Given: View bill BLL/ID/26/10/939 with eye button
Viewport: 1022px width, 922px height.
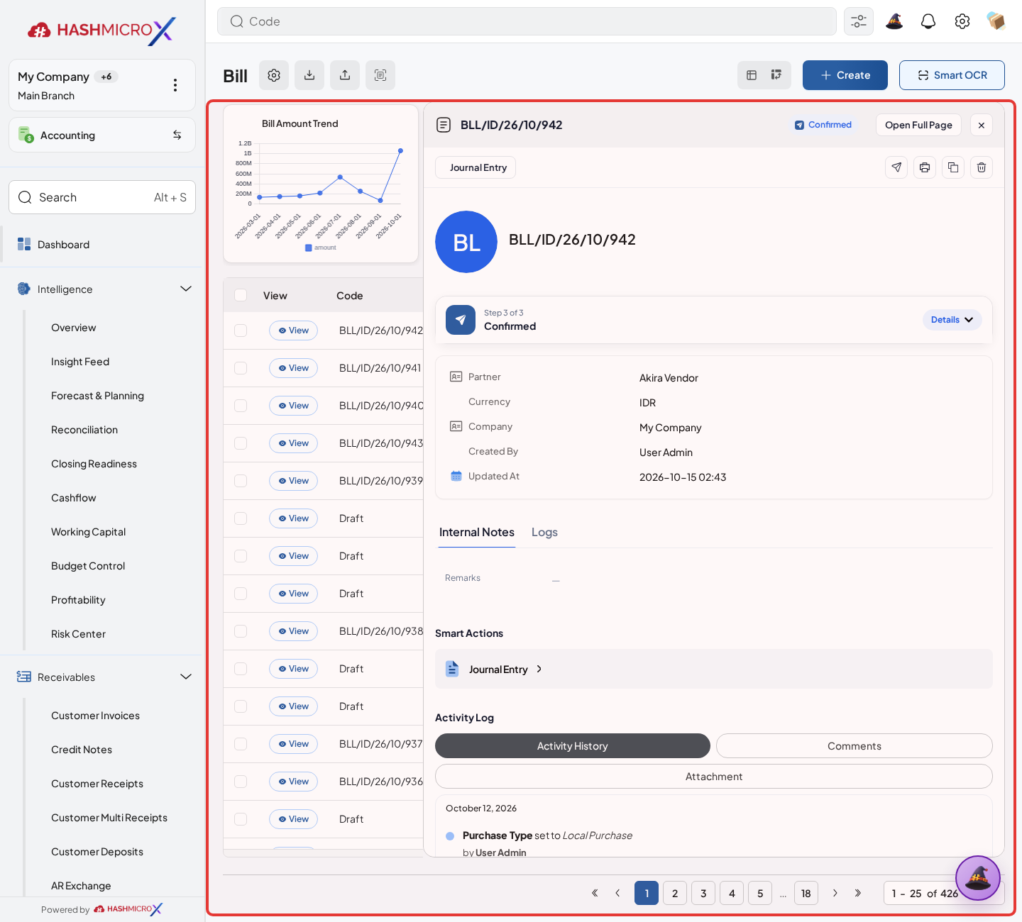Looking at the screenshot, I should (293, 481).
